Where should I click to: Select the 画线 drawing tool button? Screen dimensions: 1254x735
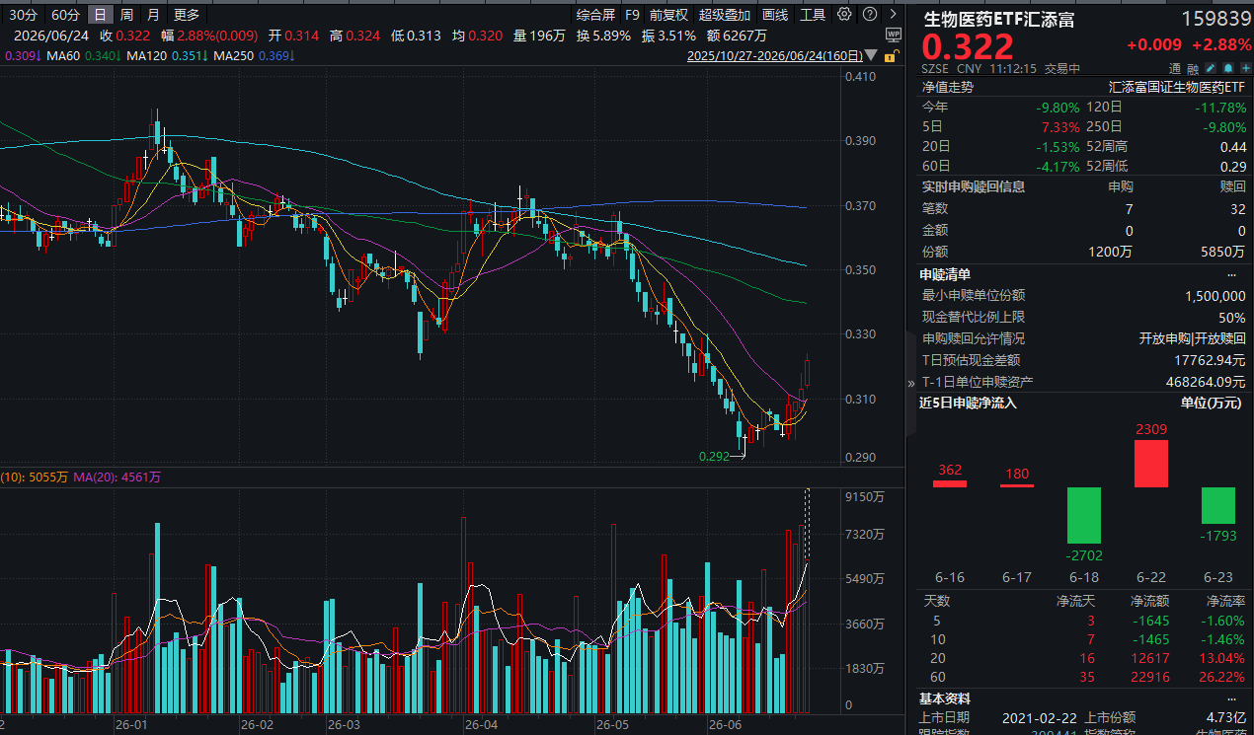point(775,15)
